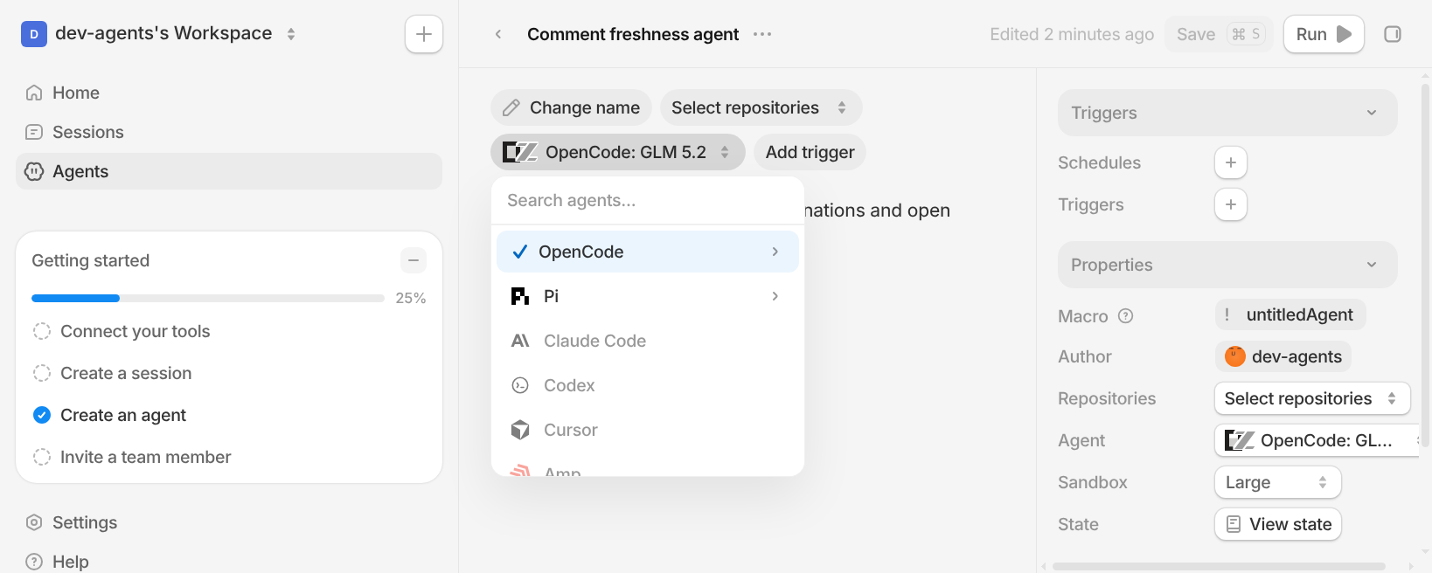Click the Codex logo icon
Viewport: 1432px width, 573px height.
coord(520,385)
